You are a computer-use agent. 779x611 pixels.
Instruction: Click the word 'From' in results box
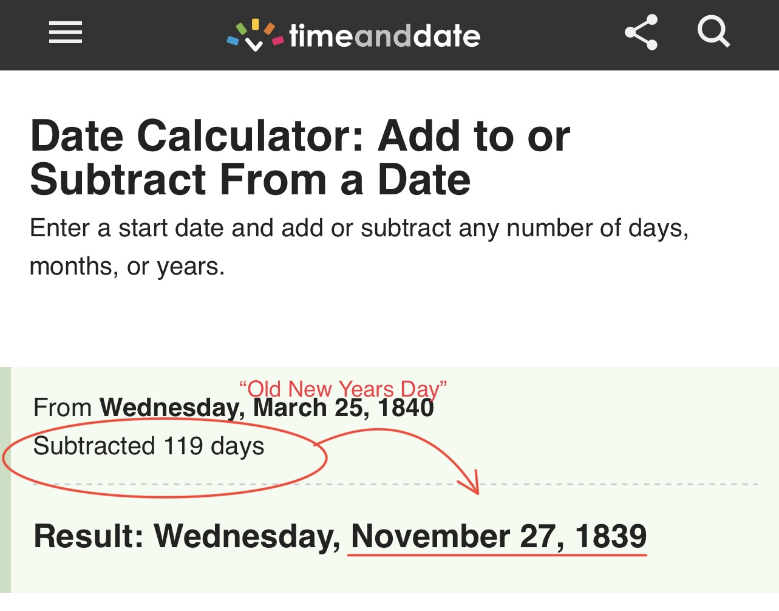63,408
